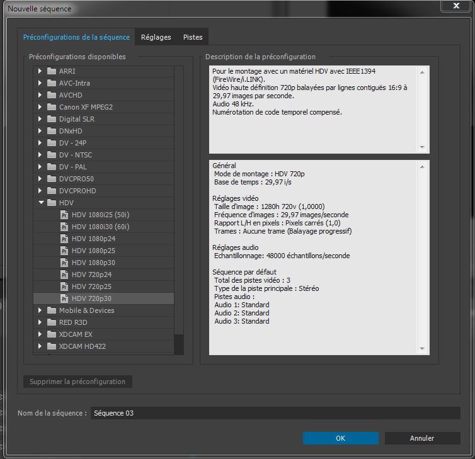475x459 pixels.
Task: Select the HDV 1080i25 (50i) preset icon
Action: [x=64, y=215]
